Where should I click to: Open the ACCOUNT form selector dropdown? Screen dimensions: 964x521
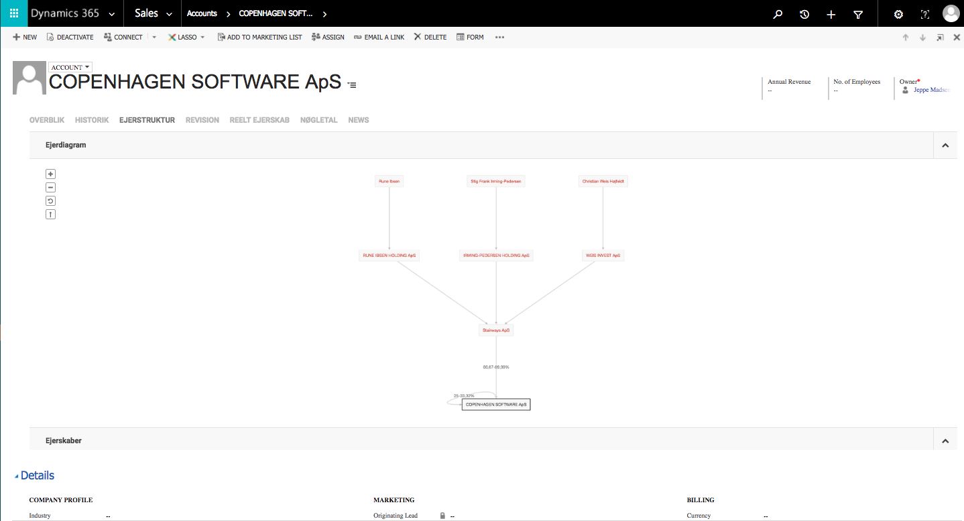(70, 67)
